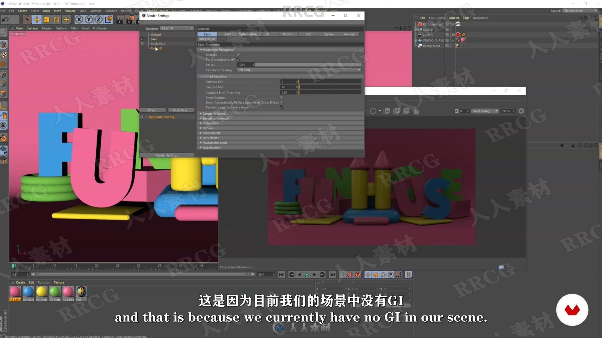The image size is (602, 338).
Task: Open the ProRender viewport menu
Action: 100,28
